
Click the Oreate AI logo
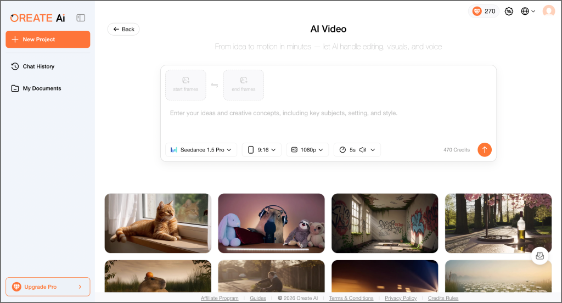pos(38,18)
